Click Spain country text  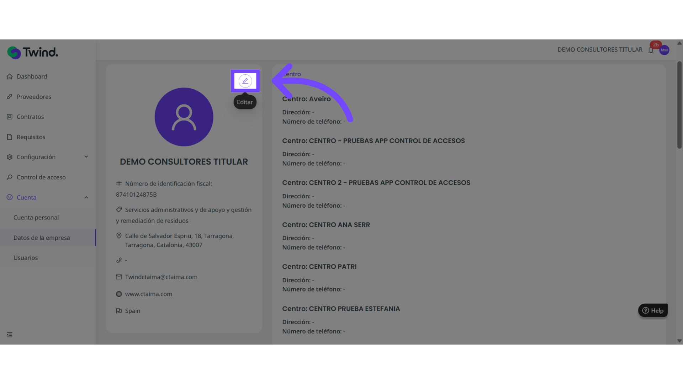tap(133, 311)
